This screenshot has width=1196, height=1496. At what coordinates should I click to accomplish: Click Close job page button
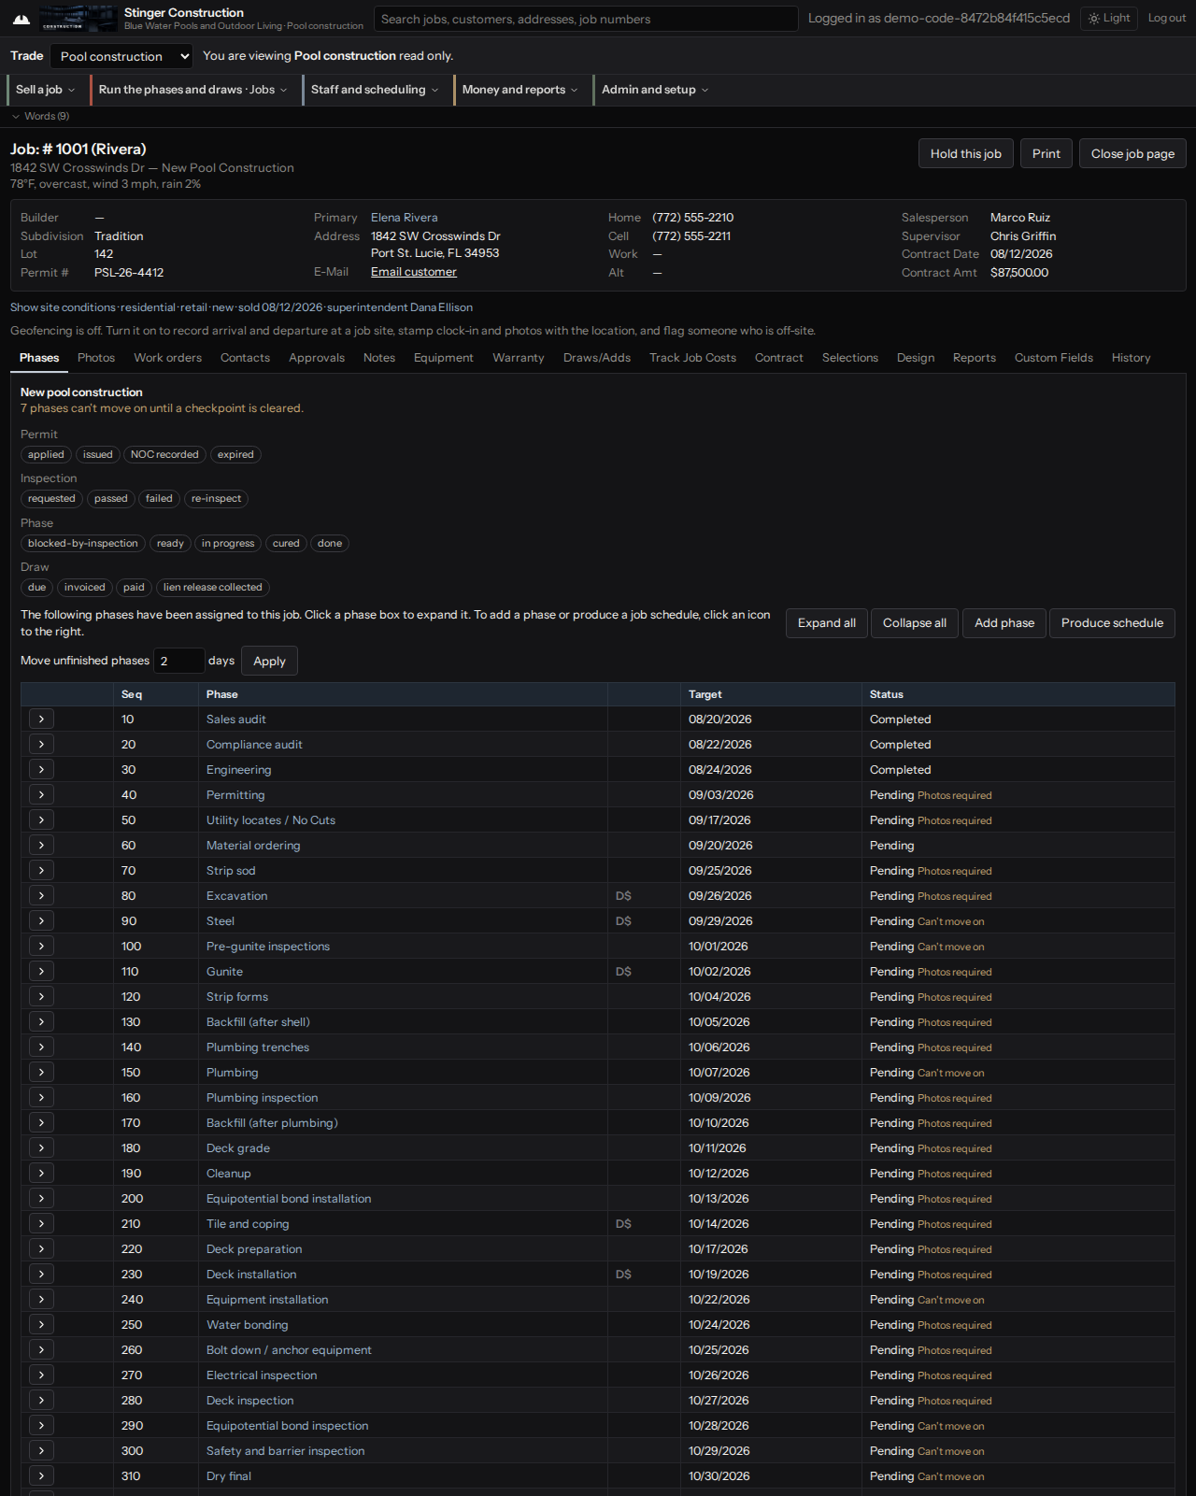click(1132, 154)
